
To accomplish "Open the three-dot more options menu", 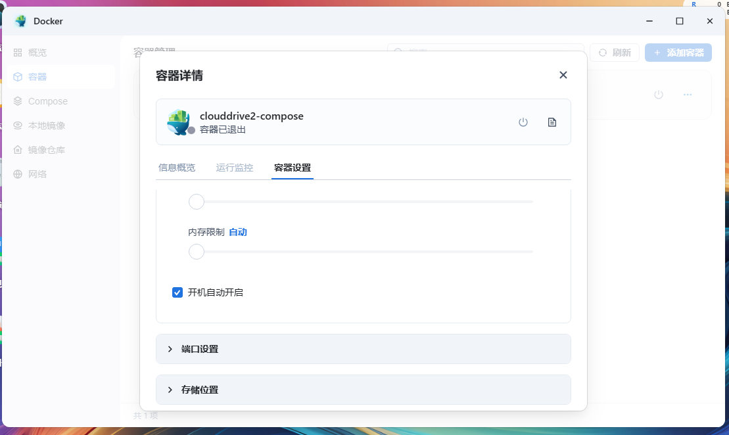I will [x=688, y=95].
